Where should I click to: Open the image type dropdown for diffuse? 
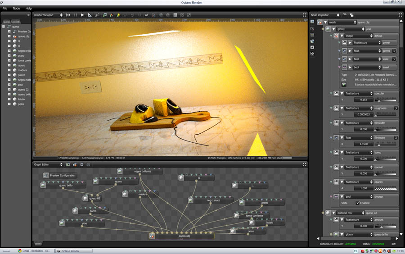coord(359,36)
